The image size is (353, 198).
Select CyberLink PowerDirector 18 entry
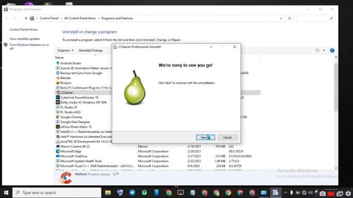coord(79,98)
